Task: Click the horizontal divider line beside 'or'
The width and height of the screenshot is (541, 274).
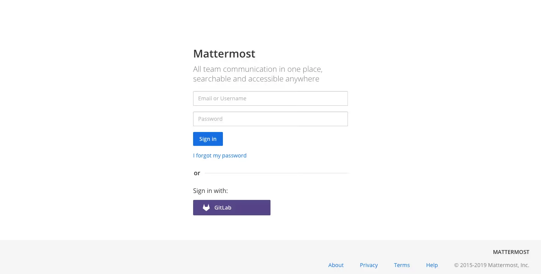Action: [x=276, y=173]
